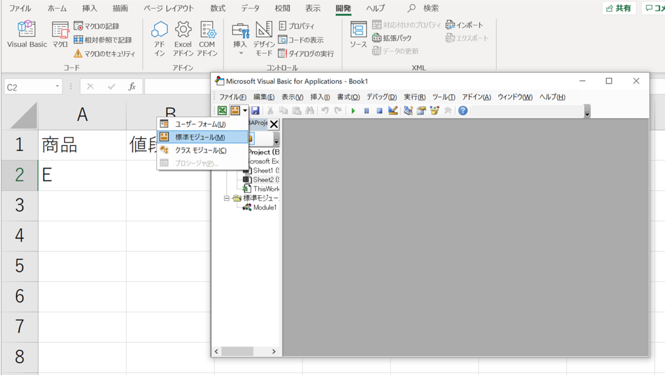Open VBA デバッグ(D) menu
This screenshot has height=375, width=665.
point(381,97)
